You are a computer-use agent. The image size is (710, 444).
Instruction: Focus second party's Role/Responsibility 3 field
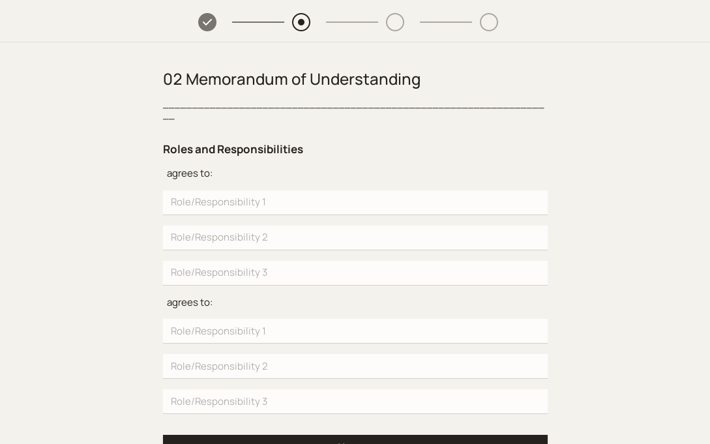[355, 402]
